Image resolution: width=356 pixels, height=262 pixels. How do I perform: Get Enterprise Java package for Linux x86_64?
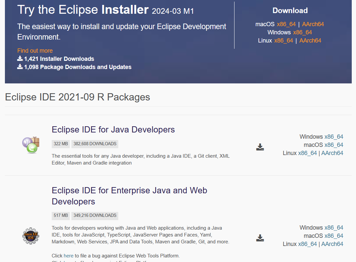308,244
